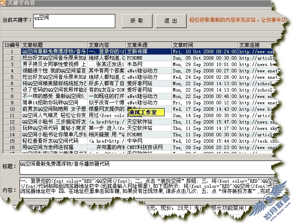Image resolution: width=293 pixels, height=224 pixels.
Task: Click content cell '其中有两个答案'
Action: pos(106,71)
